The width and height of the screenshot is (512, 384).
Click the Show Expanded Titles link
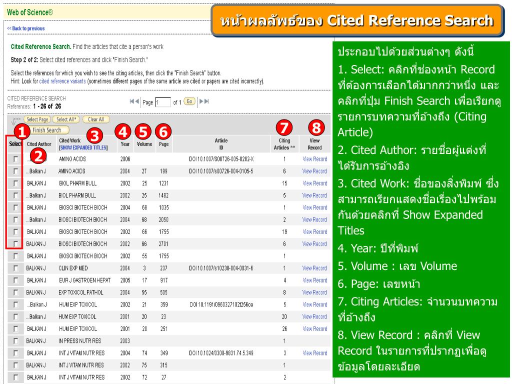point(83,148)
